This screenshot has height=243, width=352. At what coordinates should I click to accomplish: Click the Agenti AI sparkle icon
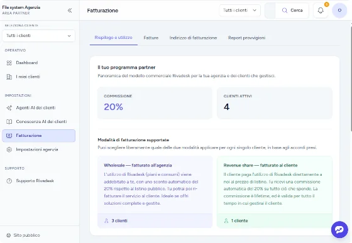coord(9,108)
